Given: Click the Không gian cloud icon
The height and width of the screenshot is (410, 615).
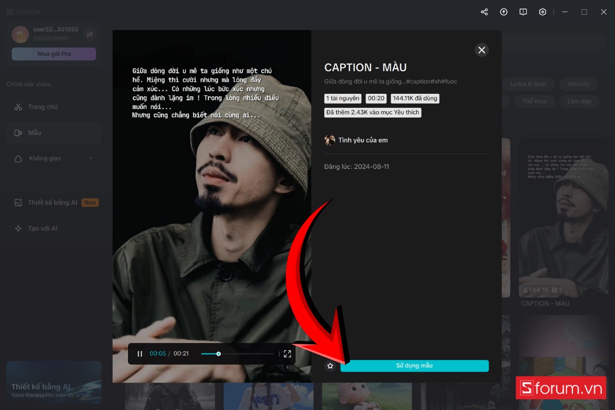Looking at the screenshot, I should (x=18, y=159).
